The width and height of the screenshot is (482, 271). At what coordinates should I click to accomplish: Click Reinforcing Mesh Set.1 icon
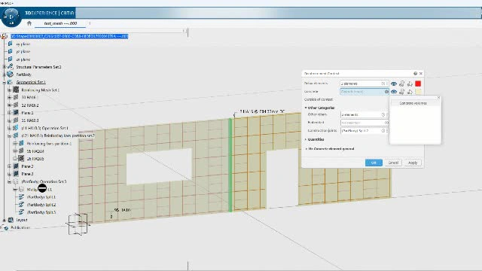(16, 90)
